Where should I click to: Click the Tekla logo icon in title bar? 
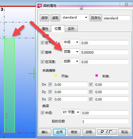(40, 6)
